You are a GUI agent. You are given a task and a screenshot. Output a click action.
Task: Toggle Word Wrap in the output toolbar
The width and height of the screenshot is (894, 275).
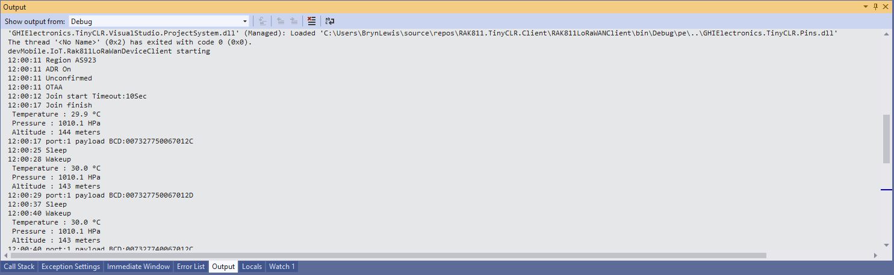[330, 21]
